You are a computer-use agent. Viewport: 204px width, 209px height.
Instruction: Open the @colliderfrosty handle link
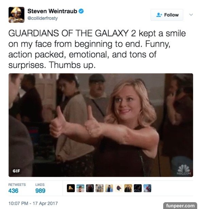pyautogui.click(x=42, y=18)
